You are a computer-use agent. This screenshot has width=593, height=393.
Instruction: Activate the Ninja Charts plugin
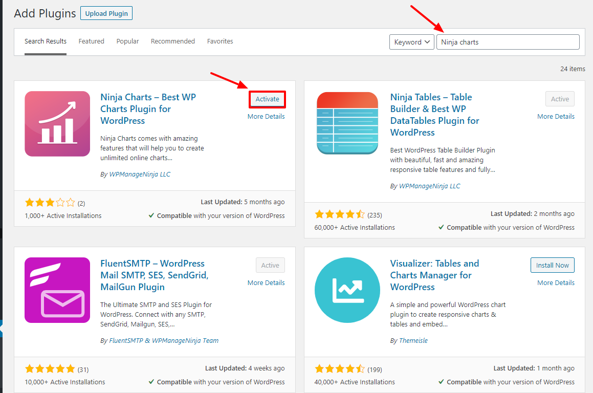coord(267,99)
